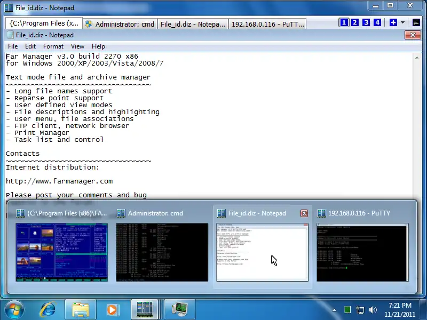Click icon beside Administrator: cmd preview title
427x320 pixels.
pos(121,213)
